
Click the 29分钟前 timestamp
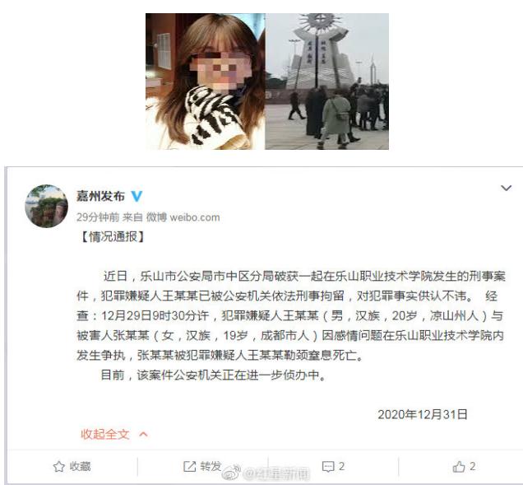coord(98,217)
